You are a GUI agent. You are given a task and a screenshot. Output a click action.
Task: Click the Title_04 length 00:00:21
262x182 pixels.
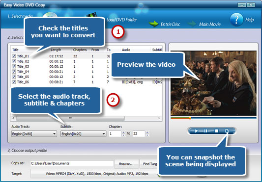[x=56, y=72]
